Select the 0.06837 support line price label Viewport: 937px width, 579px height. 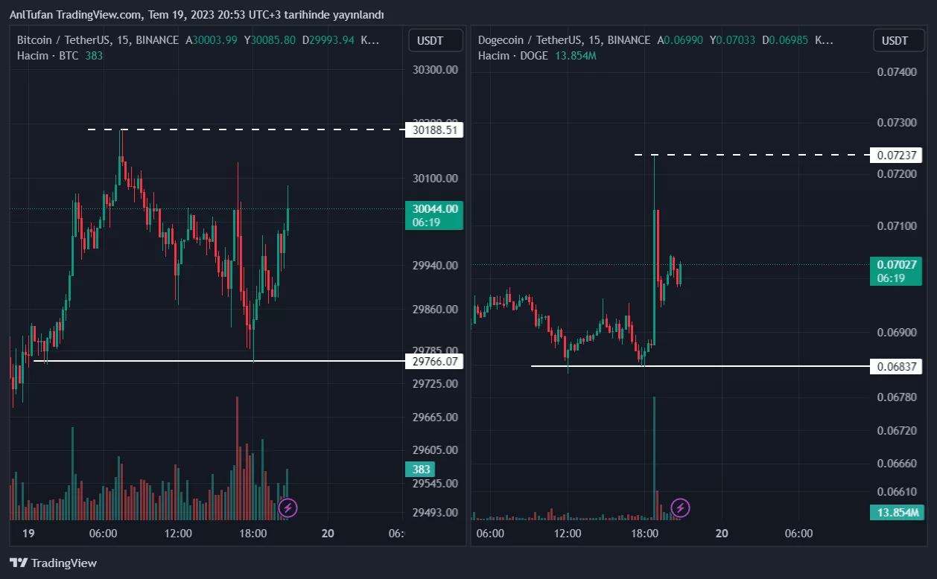coord(897,366)
